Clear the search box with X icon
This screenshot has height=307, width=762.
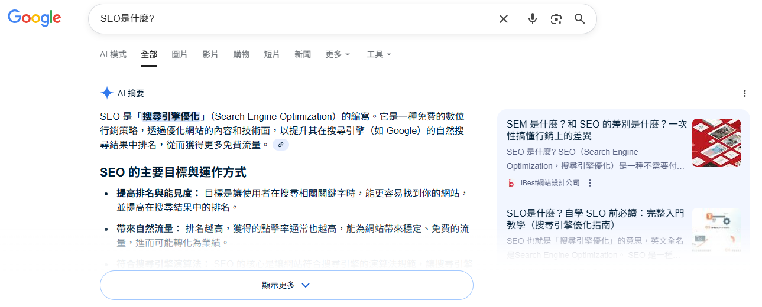(503, 19)
